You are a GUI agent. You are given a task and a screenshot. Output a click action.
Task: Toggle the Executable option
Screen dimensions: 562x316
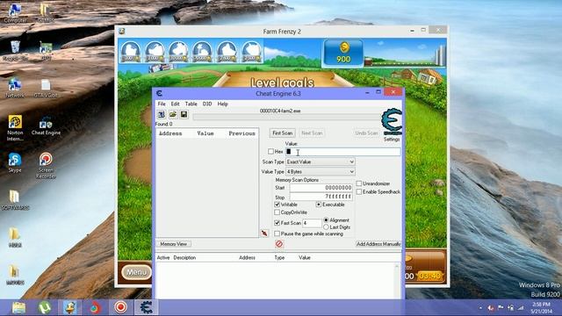click(x=318, y=205)
